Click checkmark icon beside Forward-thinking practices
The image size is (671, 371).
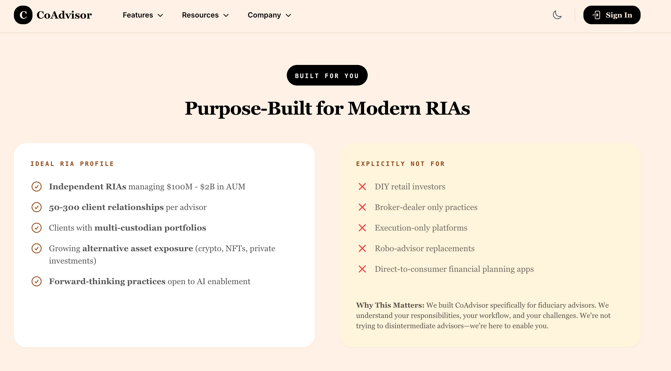37,281
